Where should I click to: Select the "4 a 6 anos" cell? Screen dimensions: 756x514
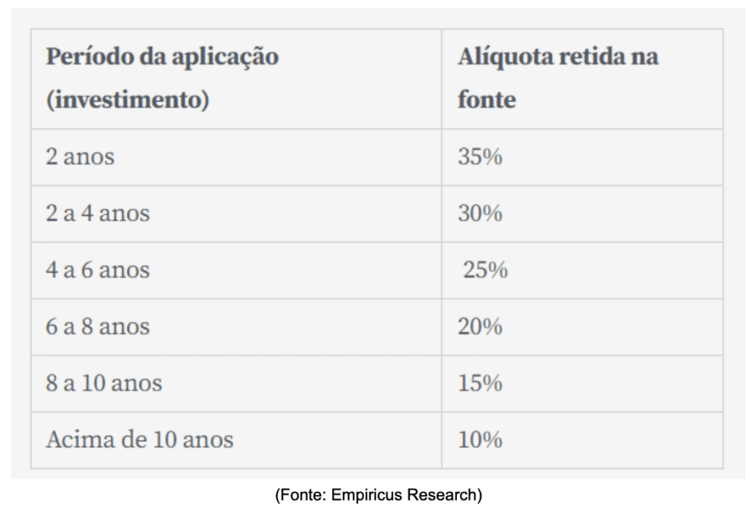[97, 270]
